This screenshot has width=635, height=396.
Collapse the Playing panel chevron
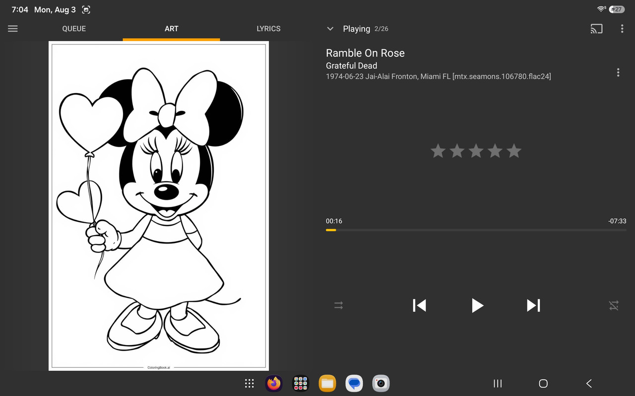tap(330, 29)
